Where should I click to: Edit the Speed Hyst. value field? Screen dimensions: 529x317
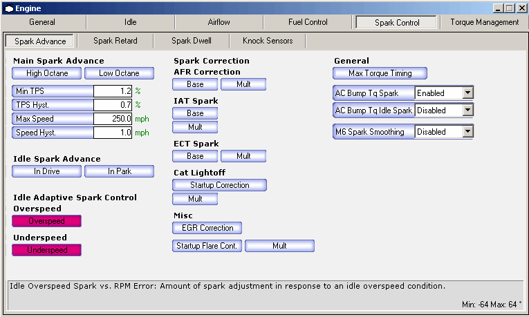click(x=112, y=133)
